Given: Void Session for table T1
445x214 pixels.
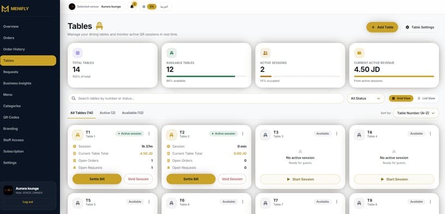Looking at the screenshot, I should pyautogui.click(x=138, y=179).
